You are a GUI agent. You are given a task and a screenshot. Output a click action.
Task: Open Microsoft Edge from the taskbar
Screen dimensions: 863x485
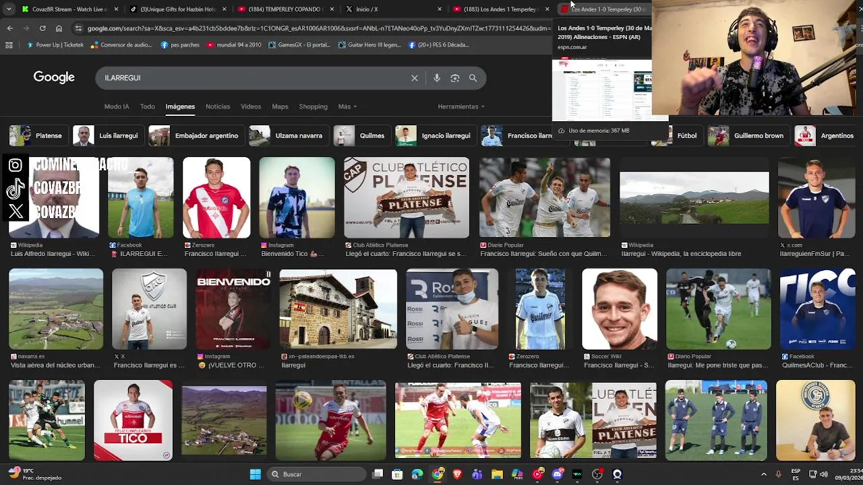pyautogui.click(x=417, y=474)
